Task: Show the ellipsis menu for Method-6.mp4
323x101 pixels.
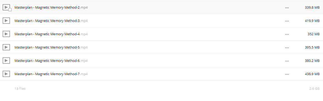Action: pos(287,61)
